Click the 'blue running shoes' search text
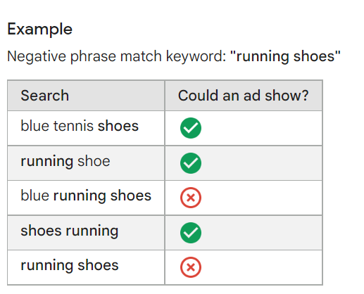The image size is (364, 294). coord(86,196)
